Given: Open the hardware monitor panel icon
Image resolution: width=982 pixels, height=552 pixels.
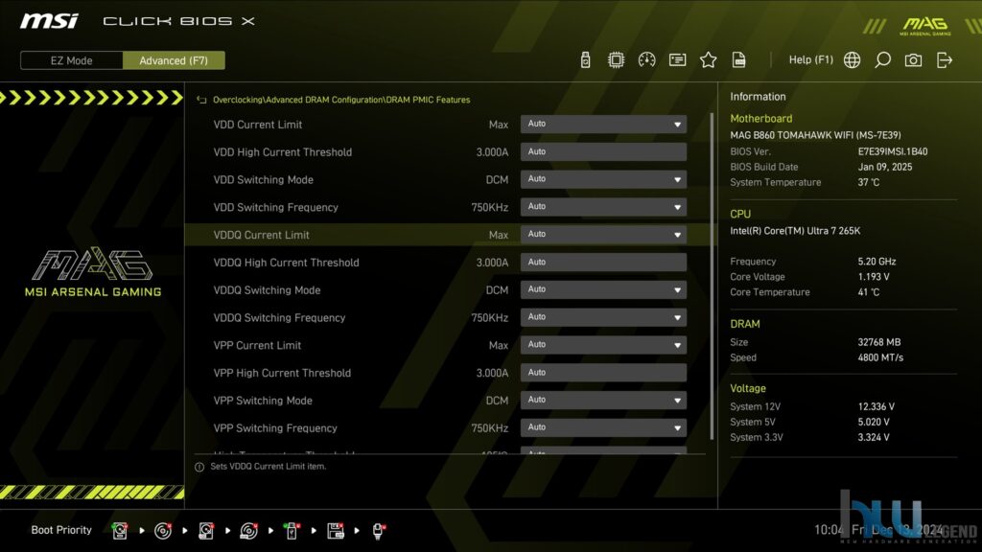Looking at the screenshot, I should [677, 60].
